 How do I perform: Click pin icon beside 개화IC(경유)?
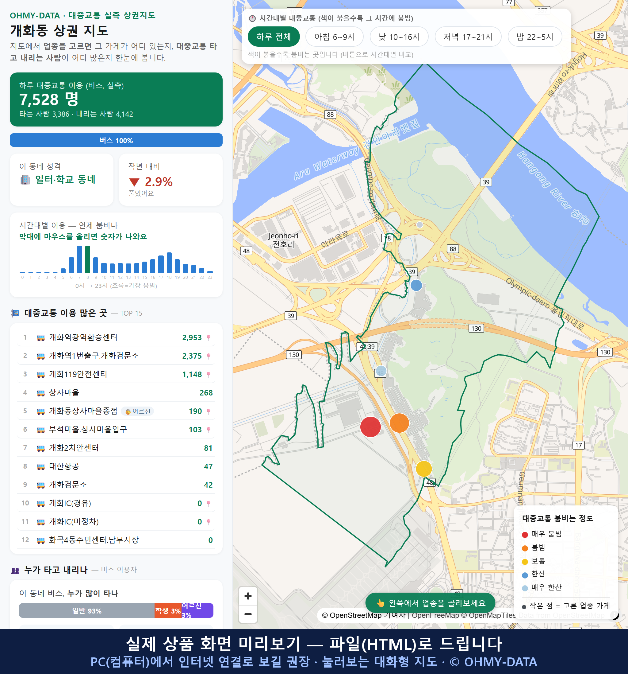[x=209, y=504]
